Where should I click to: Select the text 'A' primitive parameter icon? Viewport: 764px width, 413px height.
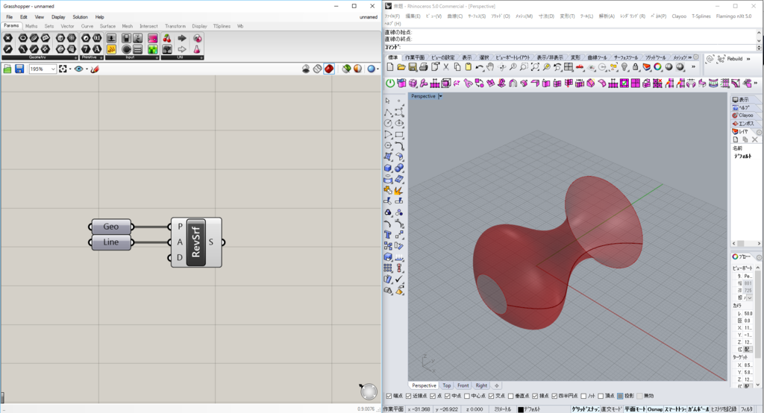[97, 49]
